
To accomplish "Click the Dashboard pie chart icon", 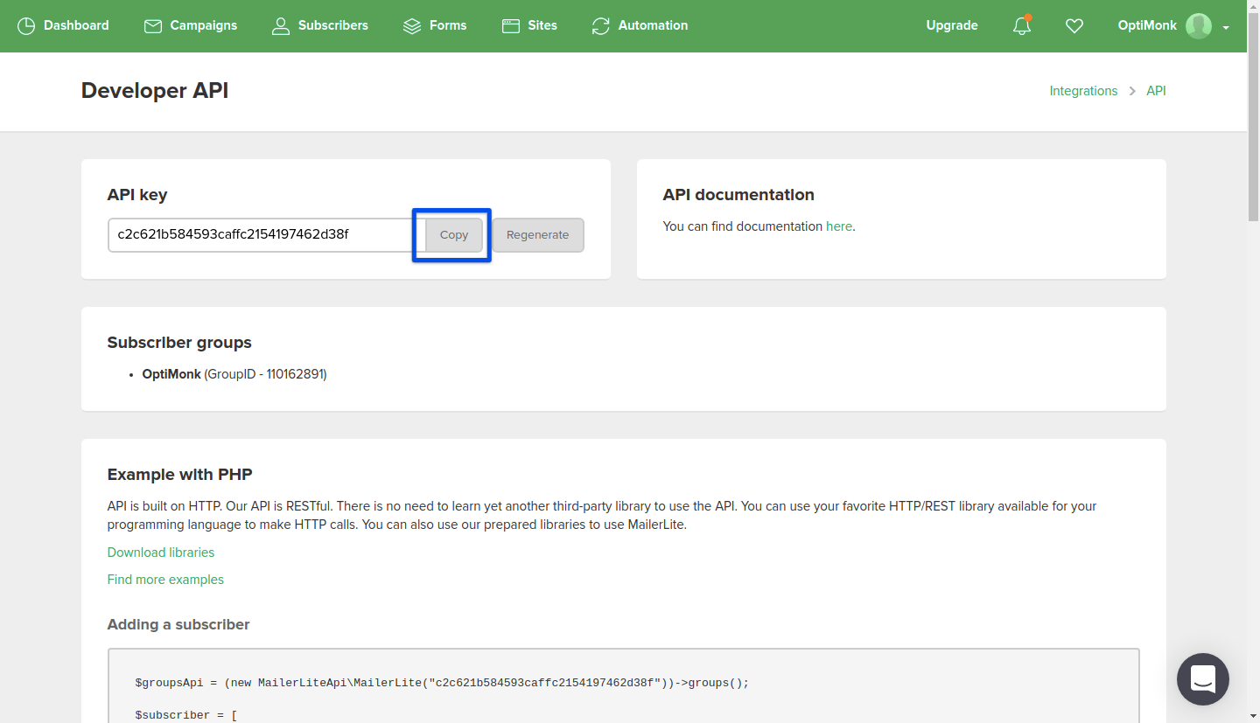I will [x=26, y=25].
